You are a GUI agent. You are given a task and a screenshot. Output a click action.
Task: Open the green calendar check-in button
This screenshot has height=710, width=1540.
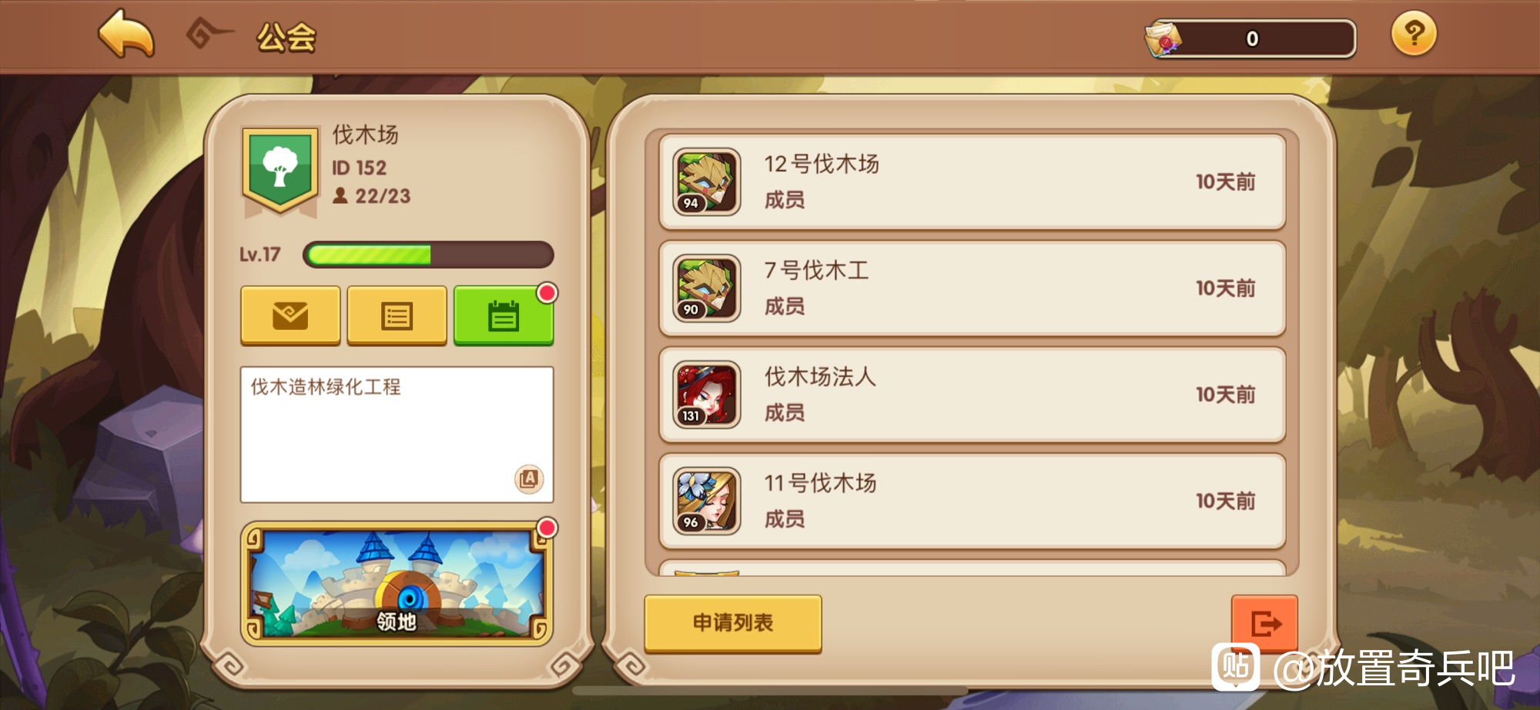point(504,315)
